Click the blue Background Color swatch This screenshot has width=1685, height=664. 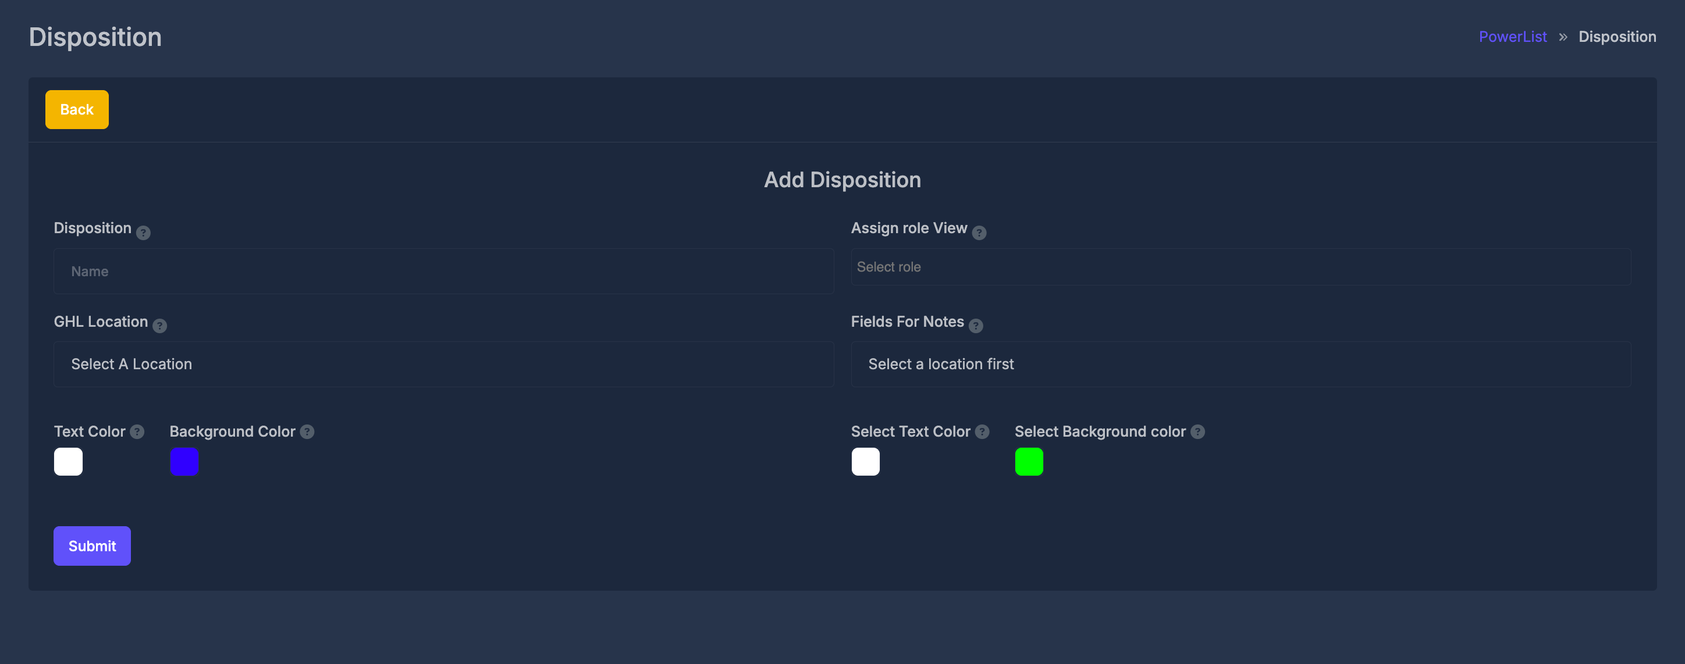pyautogui.click(x=184, y=462)
